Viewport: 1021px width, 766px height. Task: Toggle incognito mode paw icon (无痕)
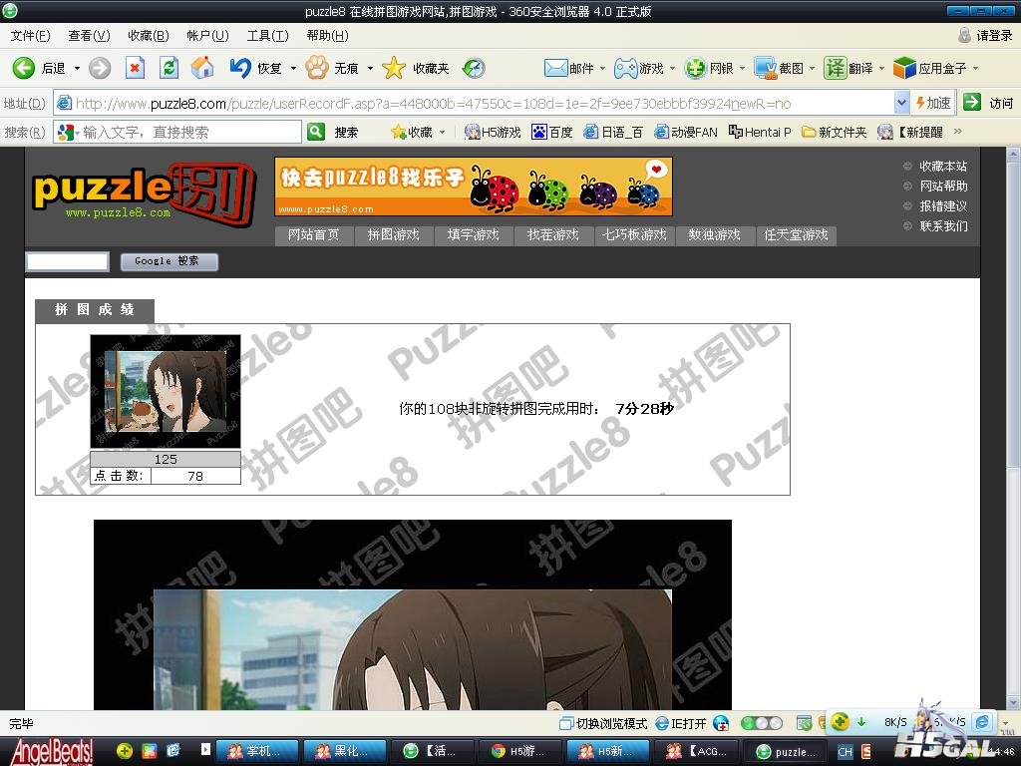coord(317,68)
